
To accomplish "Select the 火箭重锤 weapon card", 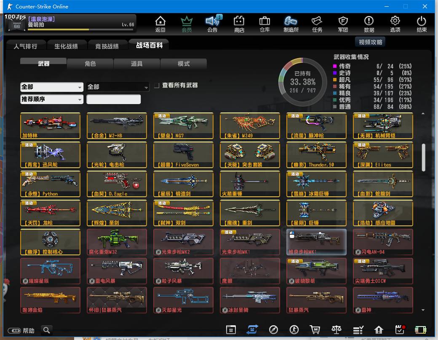I will click(x=250, y=184).
